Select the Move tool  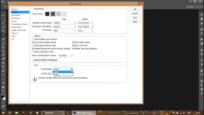[3, 15]
